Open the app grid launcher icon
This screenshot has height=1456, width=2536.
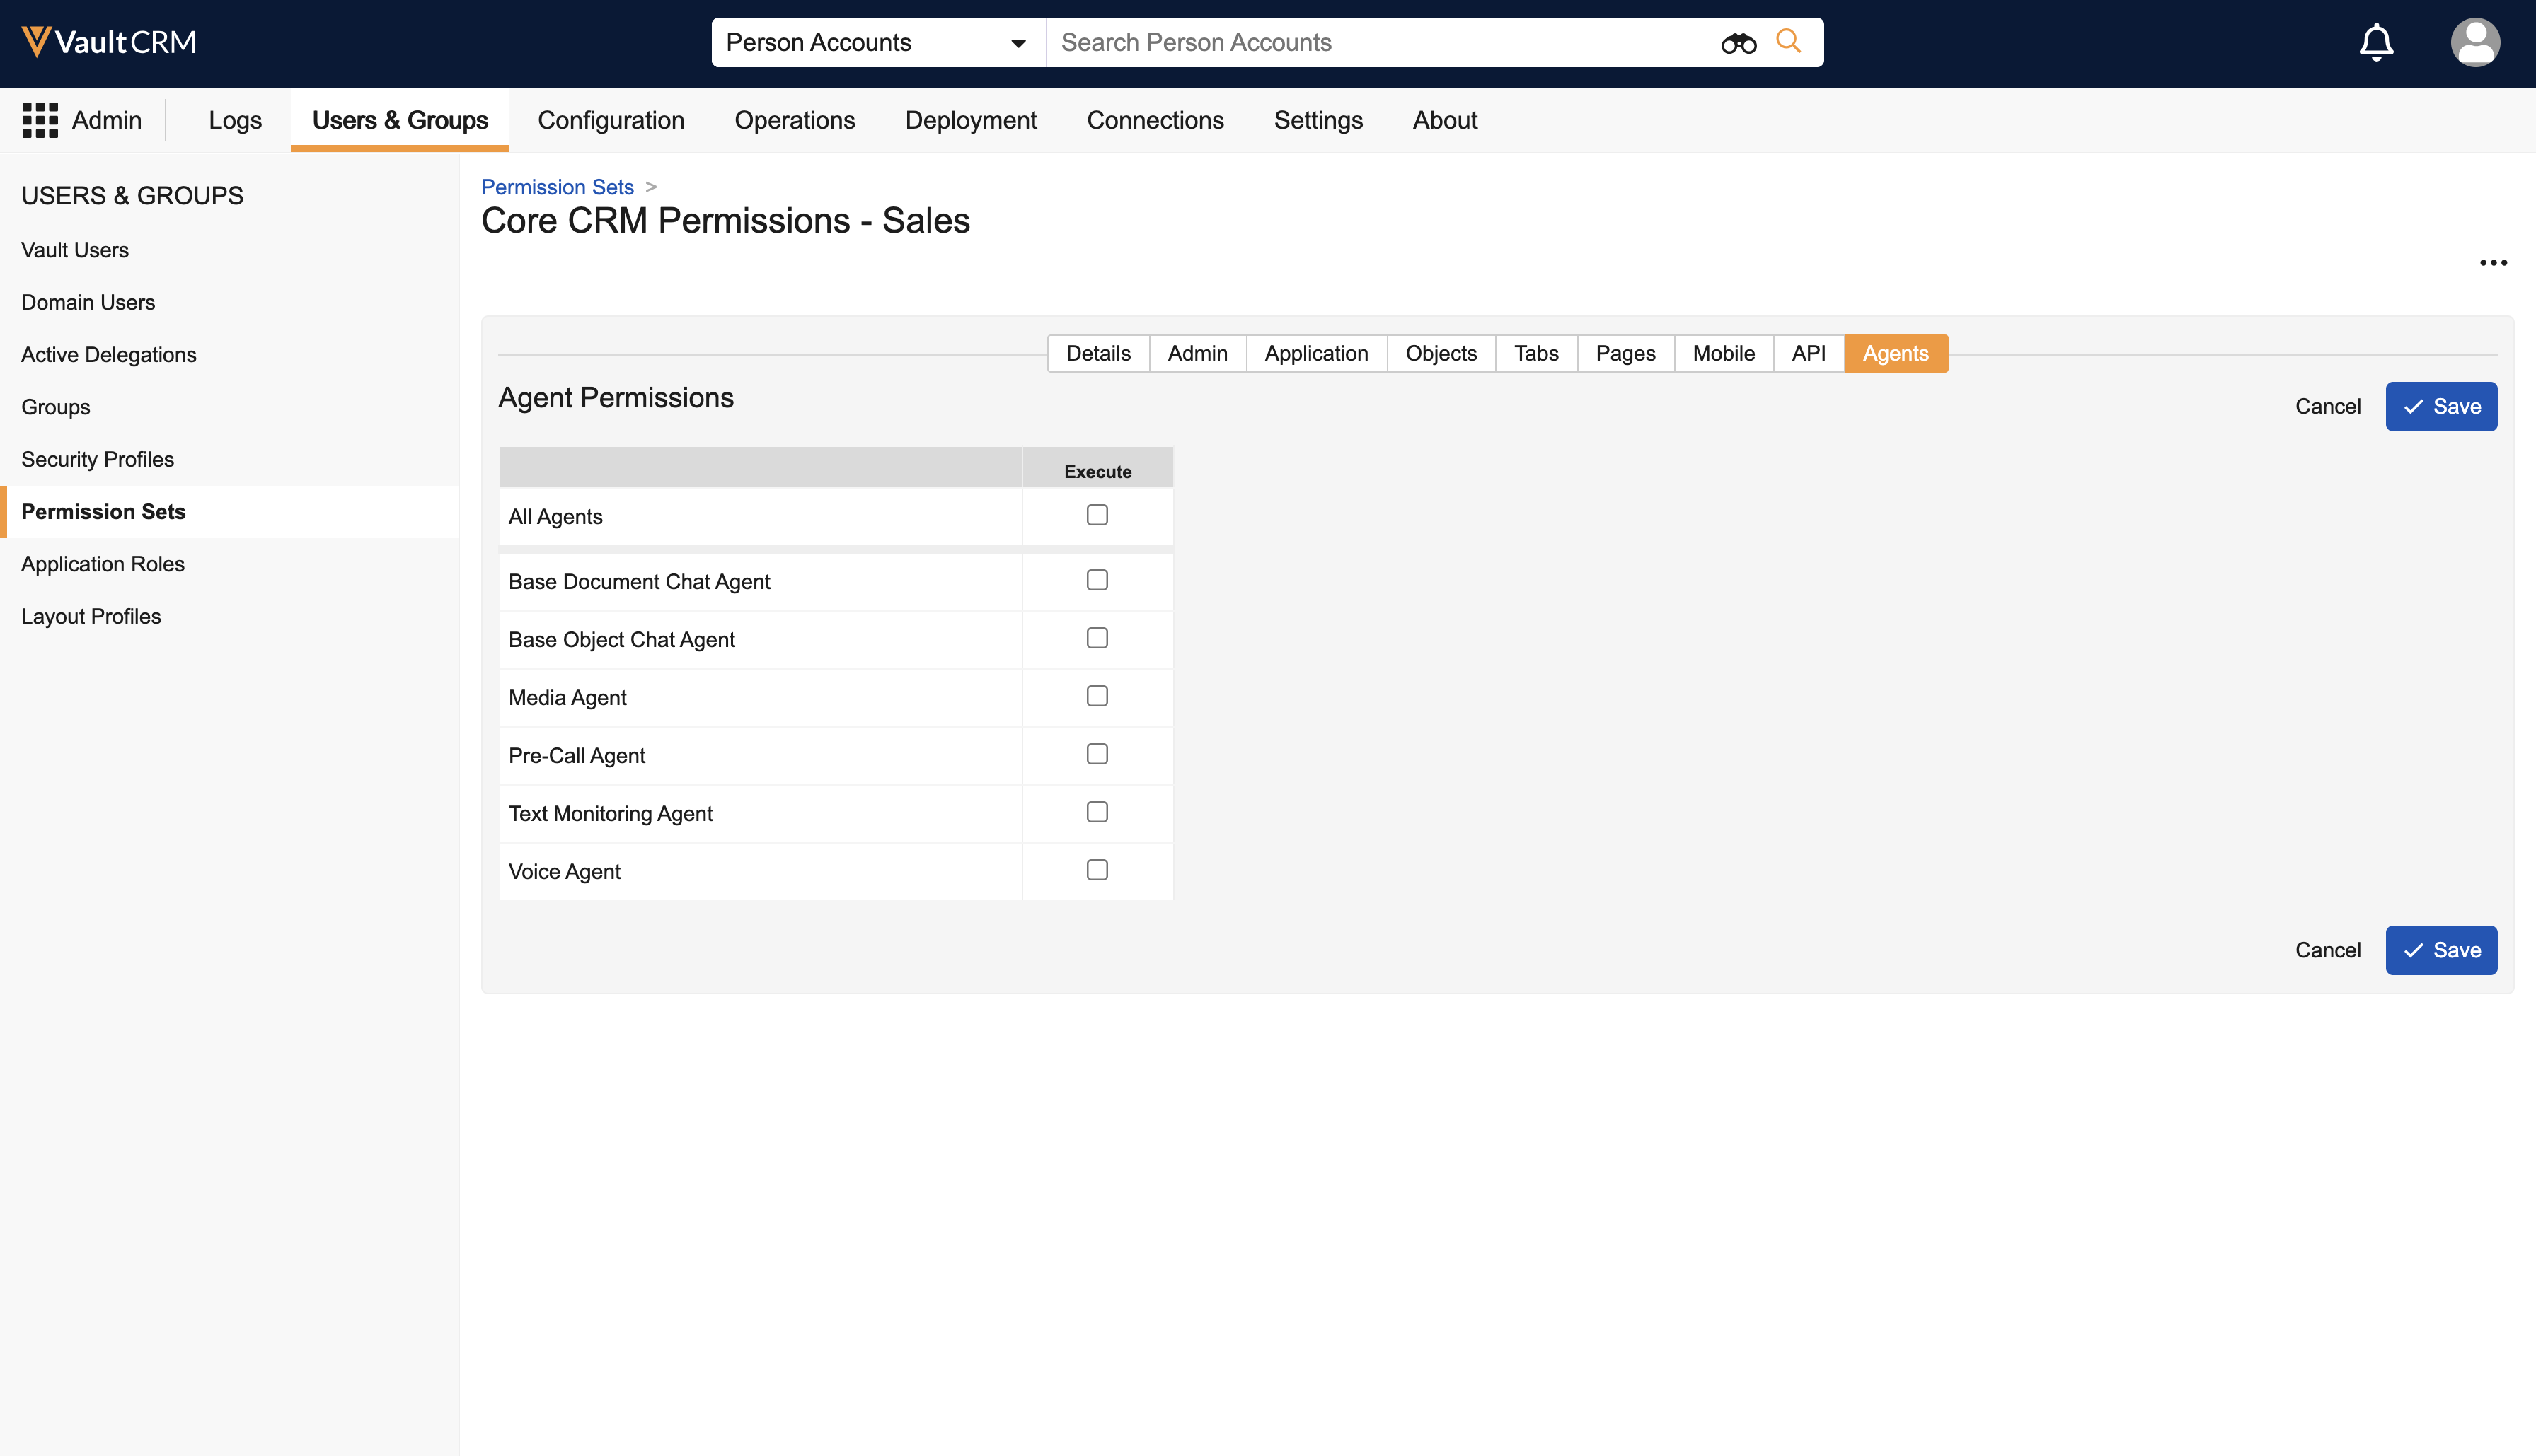pos(40,120)
